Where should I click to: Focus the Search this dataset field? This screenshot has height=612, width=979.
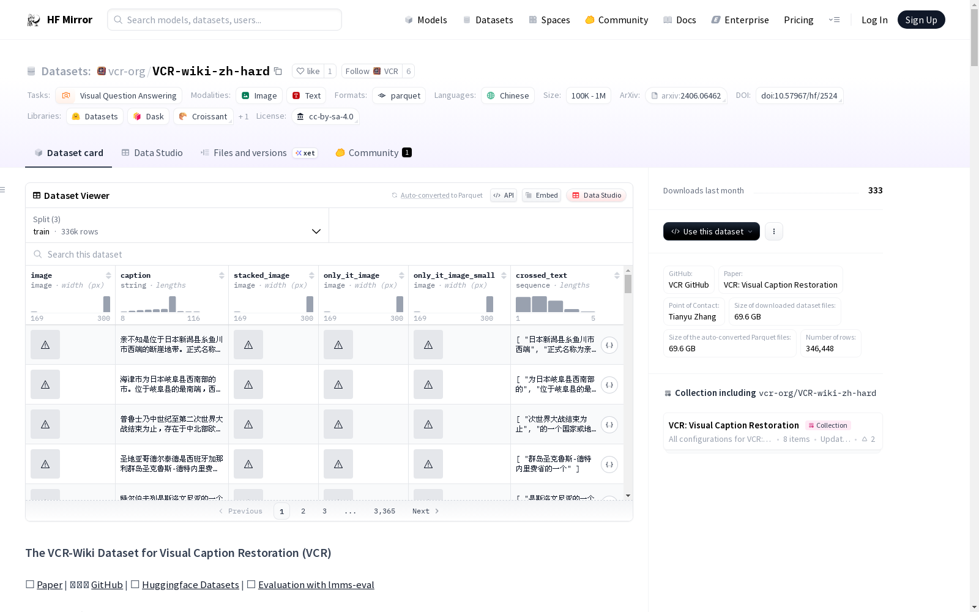[x=329, y=254]
